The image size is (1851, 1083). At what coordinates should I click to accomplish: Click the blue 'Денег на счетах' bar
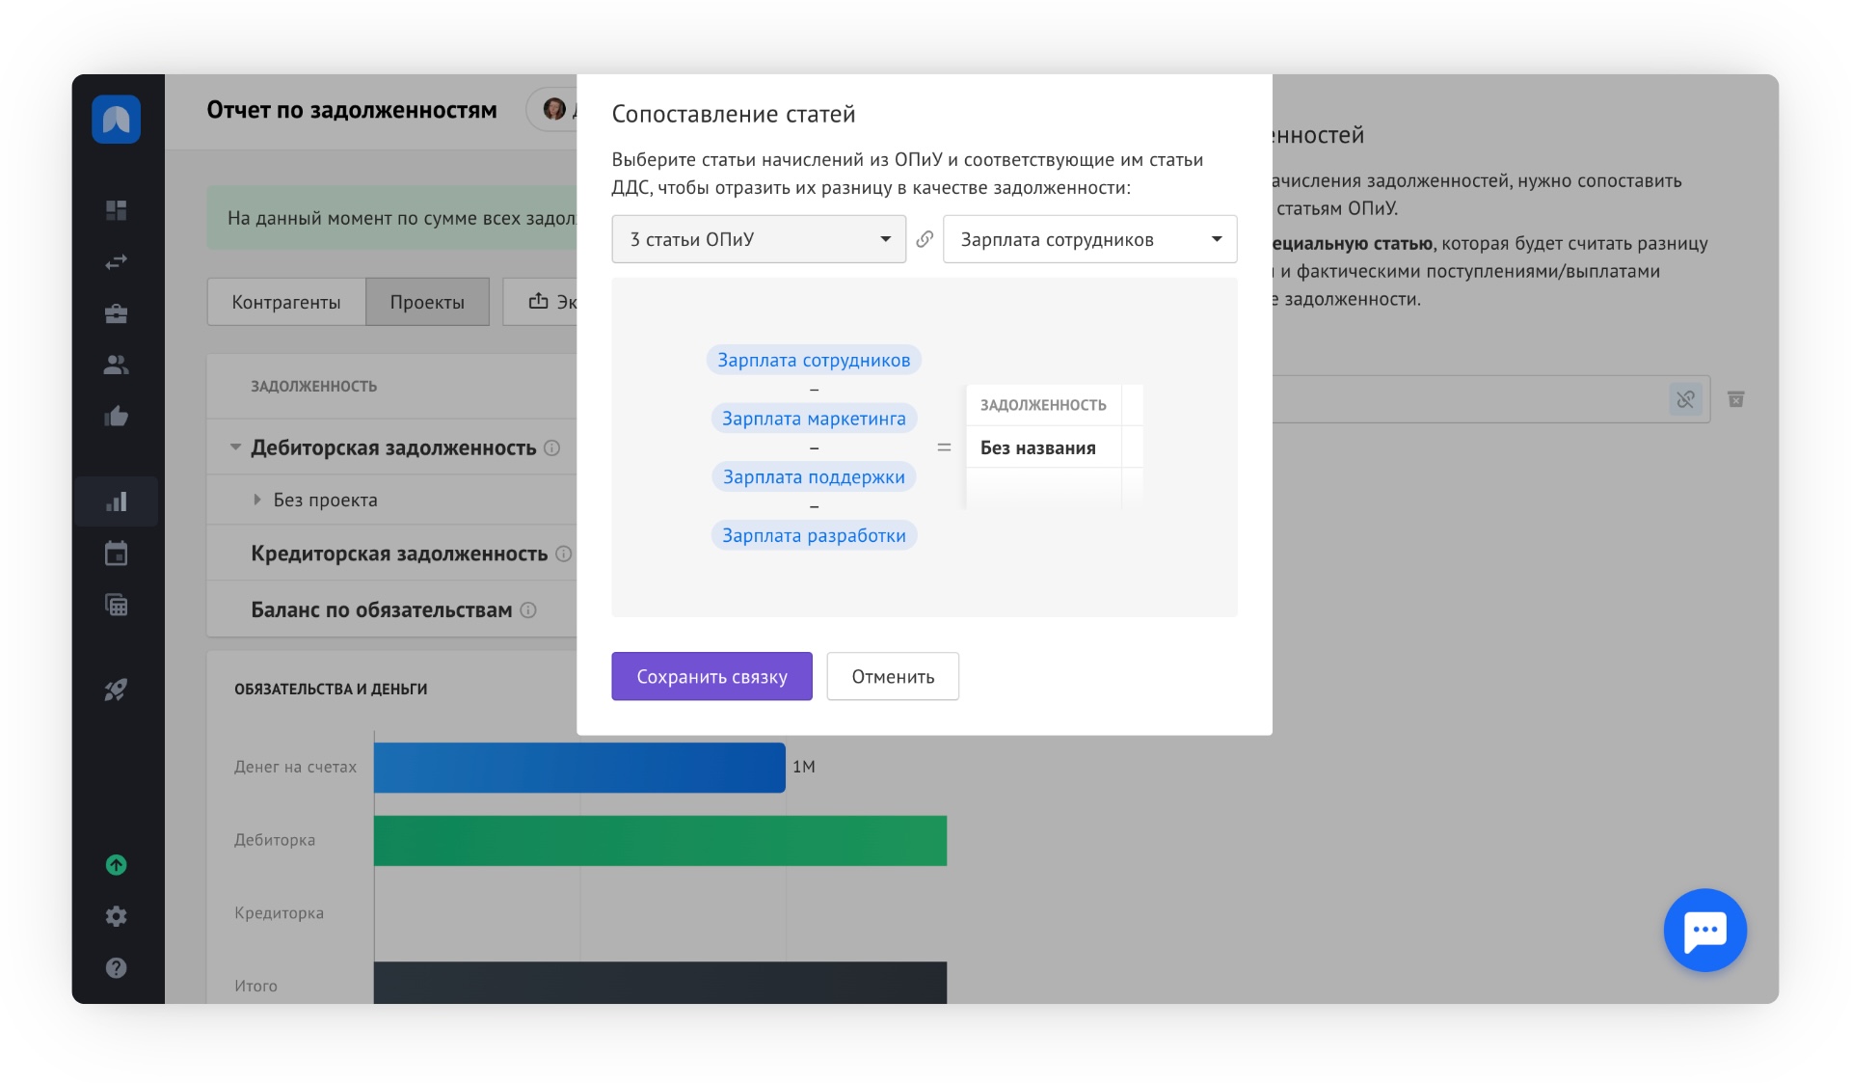click(x=578, y=768)
